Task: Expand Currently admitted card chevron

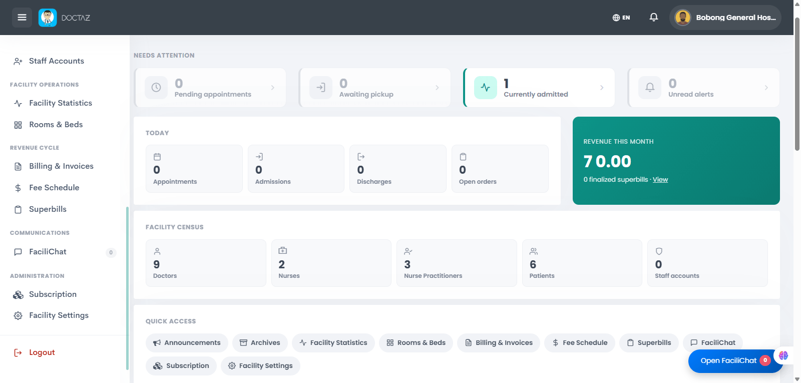Action: tap(602, 88)
